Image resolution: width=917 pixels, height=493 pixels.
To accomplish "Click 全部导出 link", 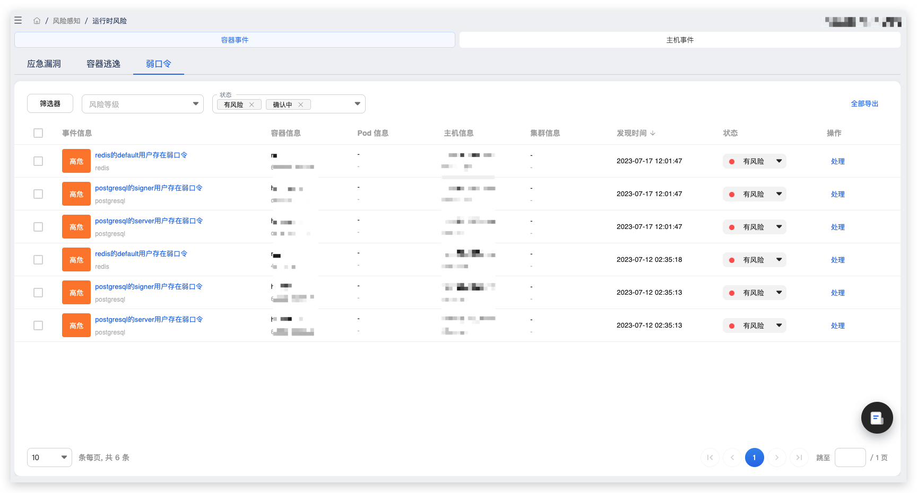I will (864, 104).
